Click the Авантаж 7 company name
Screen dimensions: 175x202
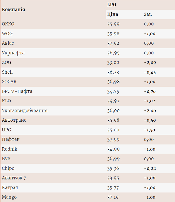14,178
